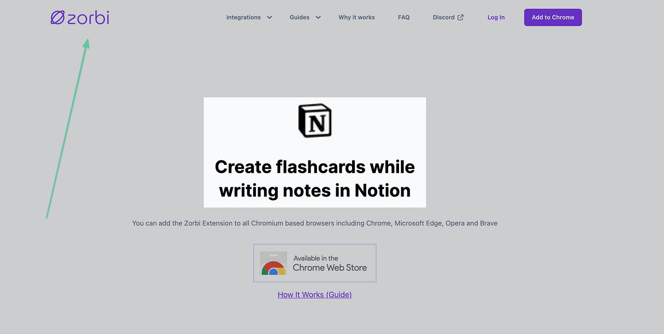Open the Guides menu
664x334 pixels.
point(300,17)
